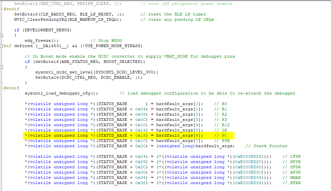Click the syscntl_load_debugger_cfg() call
Viewport: 331px width, 191px height.
pyautogui.click(x=61, y=93)
